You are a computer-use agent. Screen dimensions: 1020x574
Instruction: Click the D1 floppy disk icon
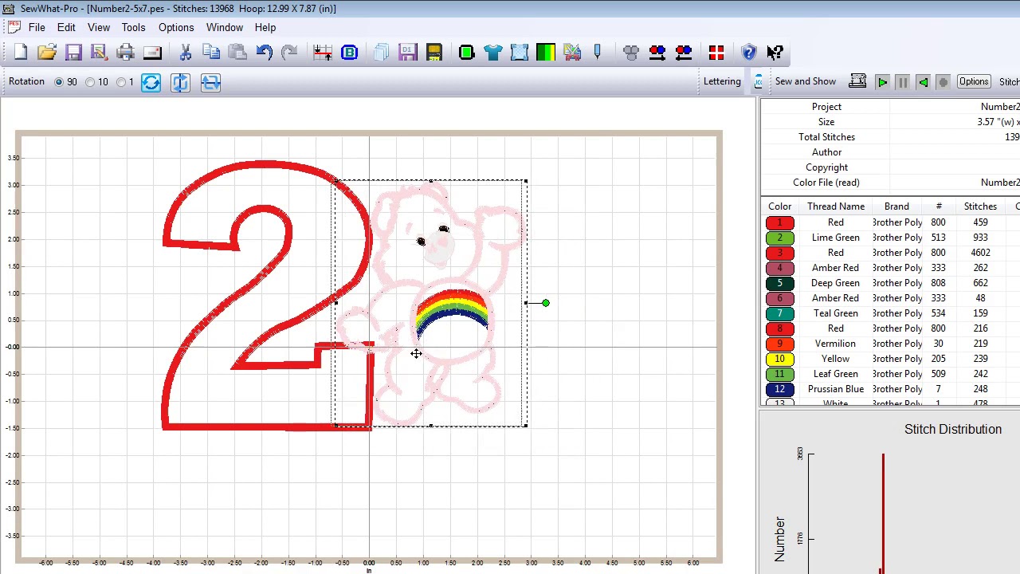(407, 53)
